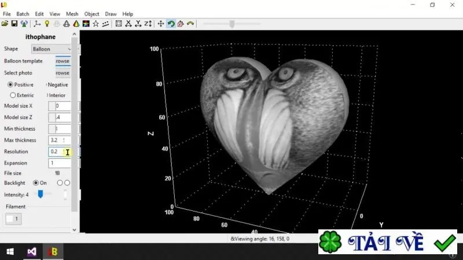463x260 pixels.
Task: Open the Draw menu
Action: [111, 14]
